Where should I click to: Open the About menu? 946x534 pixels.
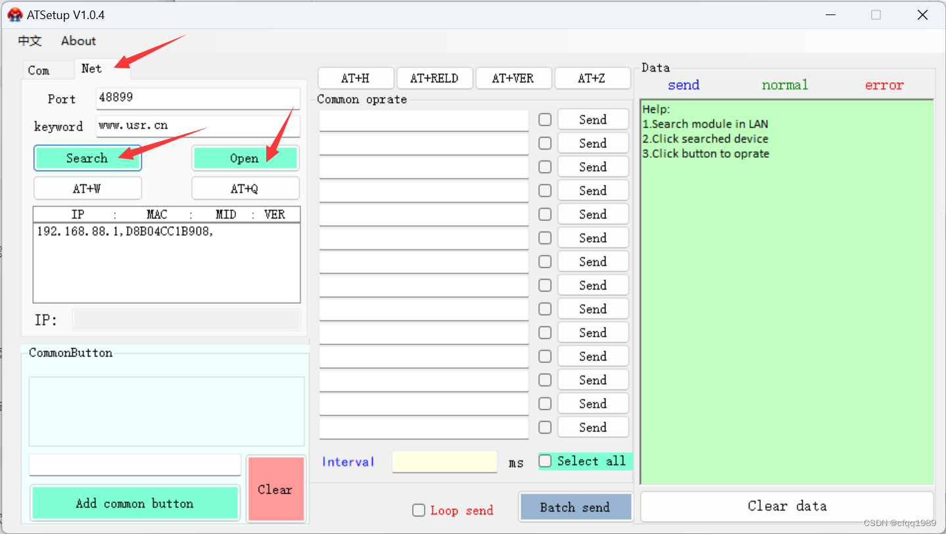tap(78, 41)
